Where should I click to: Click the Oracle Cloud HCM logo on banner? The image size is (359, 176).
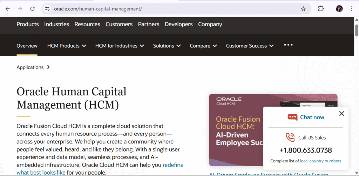[x=229, y=101]
